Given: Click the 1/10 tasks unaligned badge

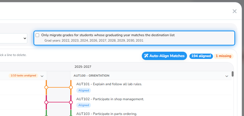Looking at the screenshot, I should [23, 76].
